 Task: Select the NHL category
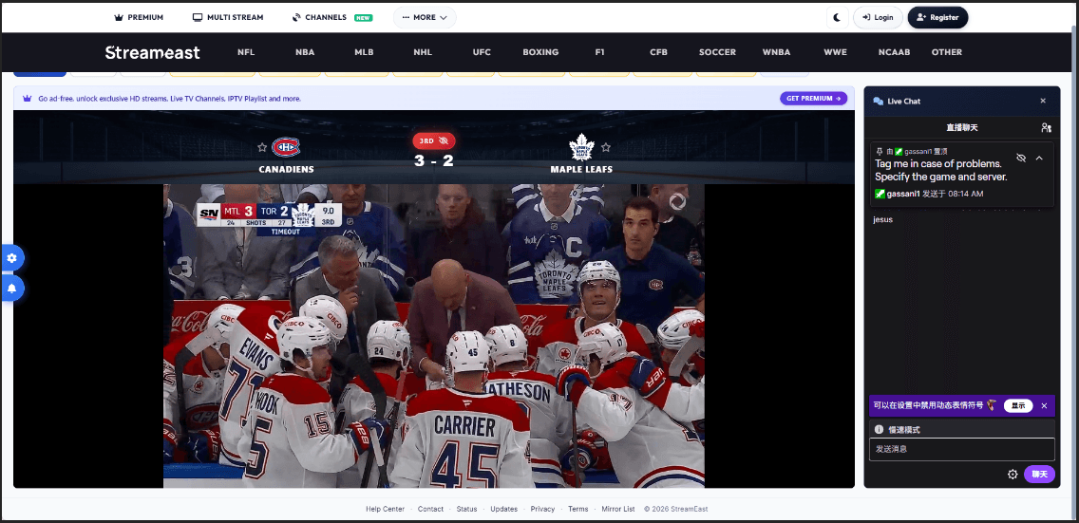tap(423, 52)
